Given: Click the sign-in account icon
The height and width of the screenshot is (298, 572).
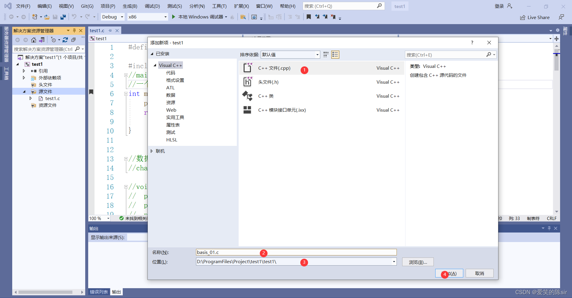Looking at the screenshot, I should [x=510, y=6].
